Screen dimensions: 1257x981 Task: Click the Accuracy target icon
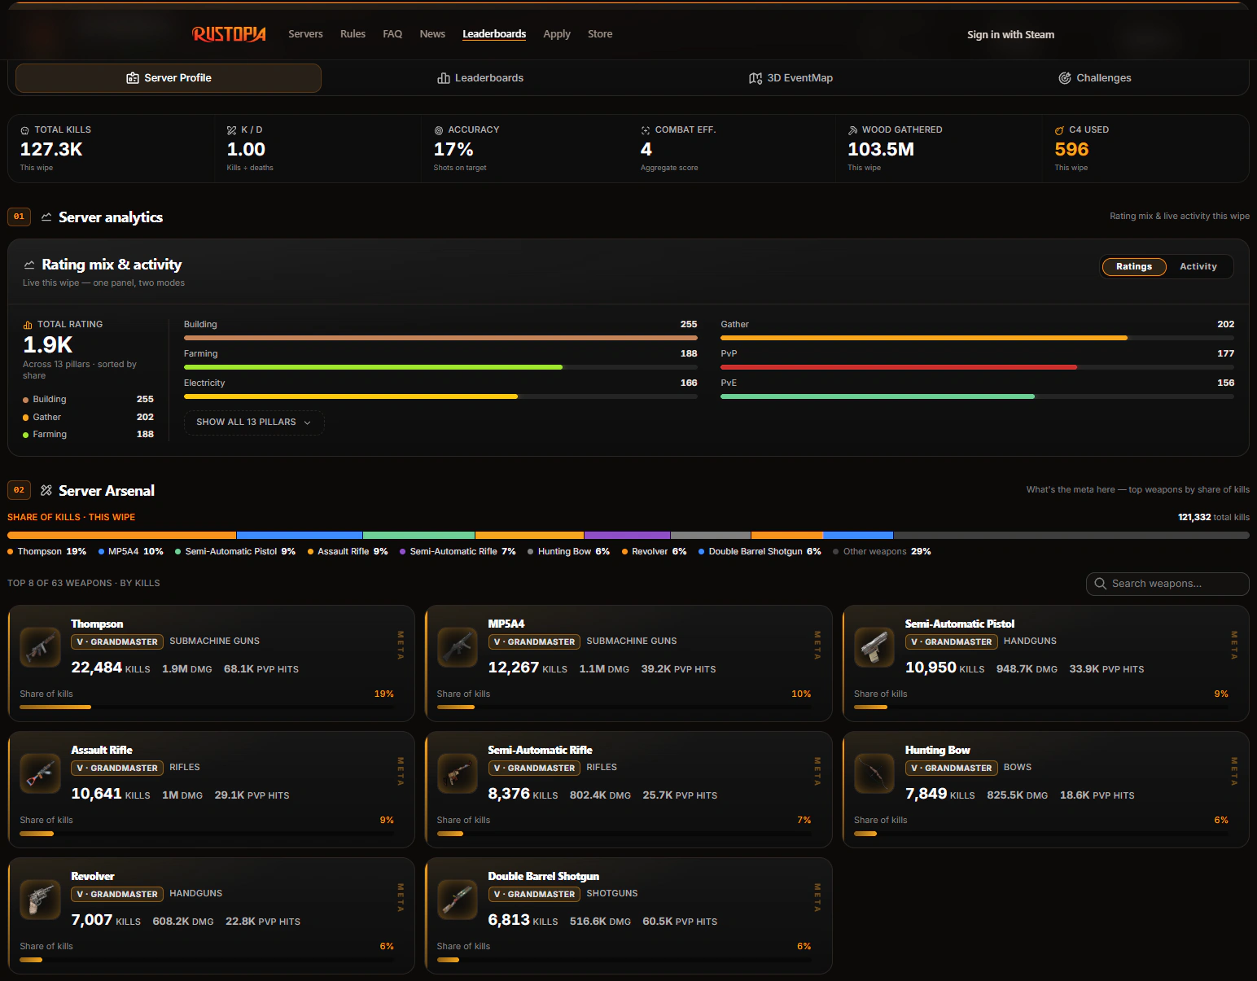point(439,130)
